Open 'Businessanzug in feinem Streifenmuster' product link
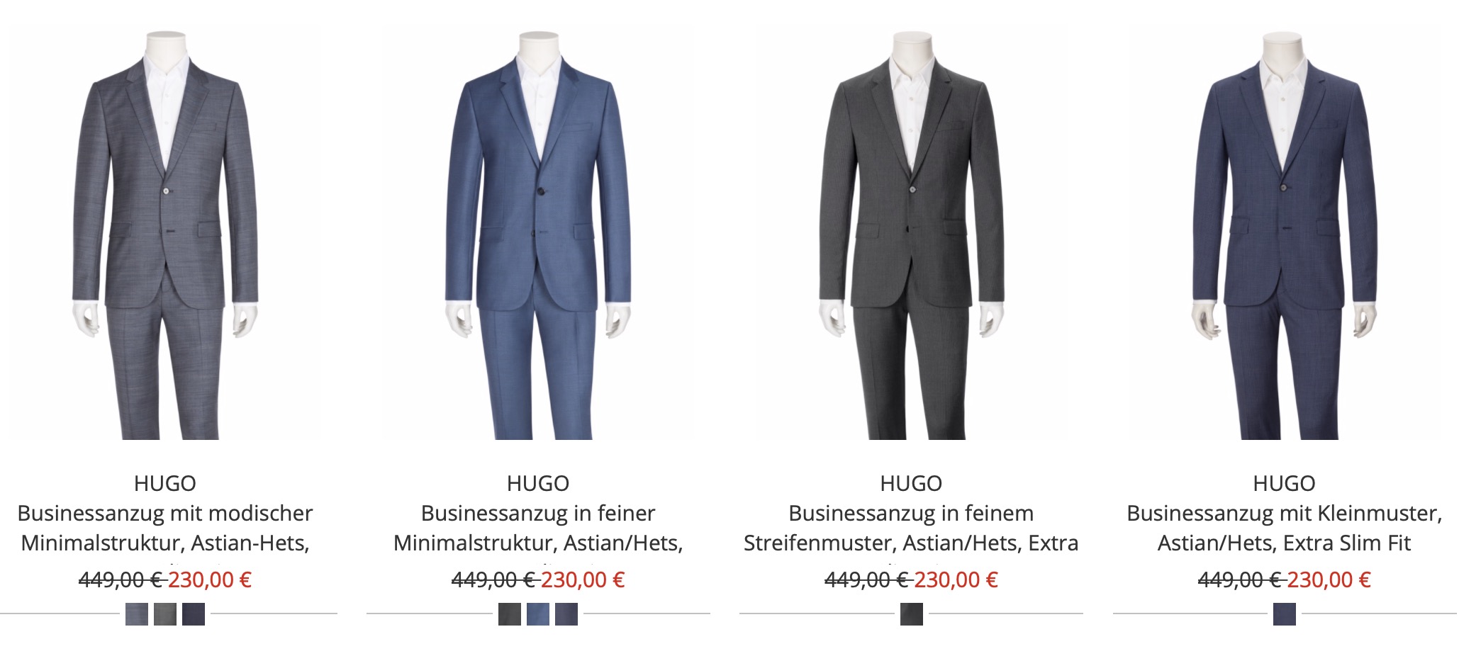The height and width of the screenshot is (656, 1459). point(911,528)
